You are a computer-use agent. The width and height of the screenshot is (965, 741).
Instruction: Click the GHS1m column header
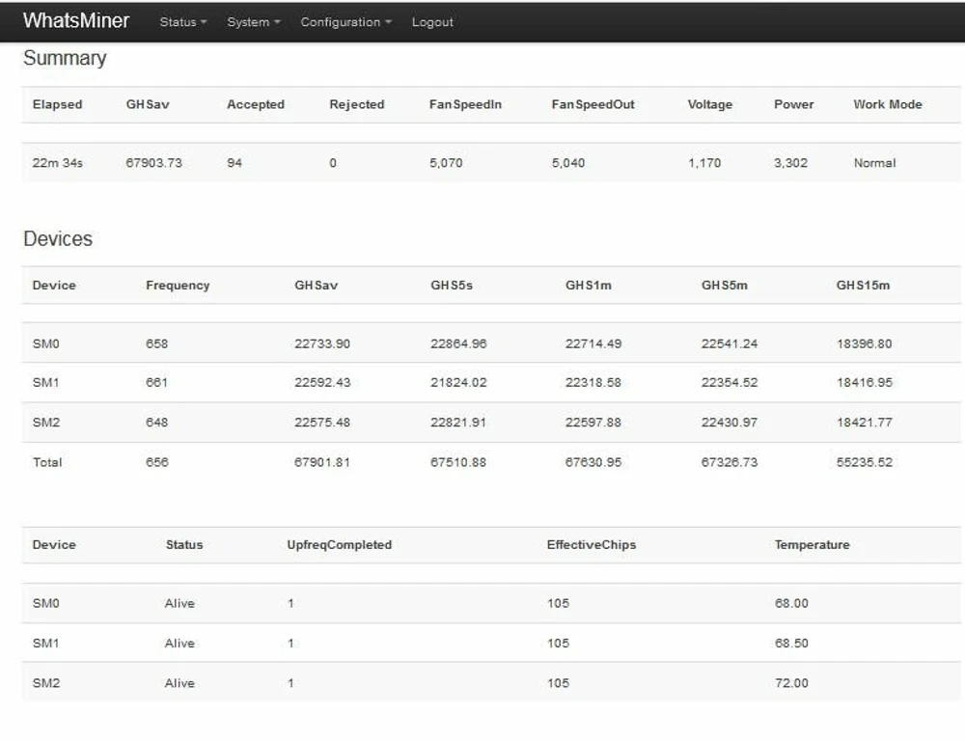click(x=589, y=286)
